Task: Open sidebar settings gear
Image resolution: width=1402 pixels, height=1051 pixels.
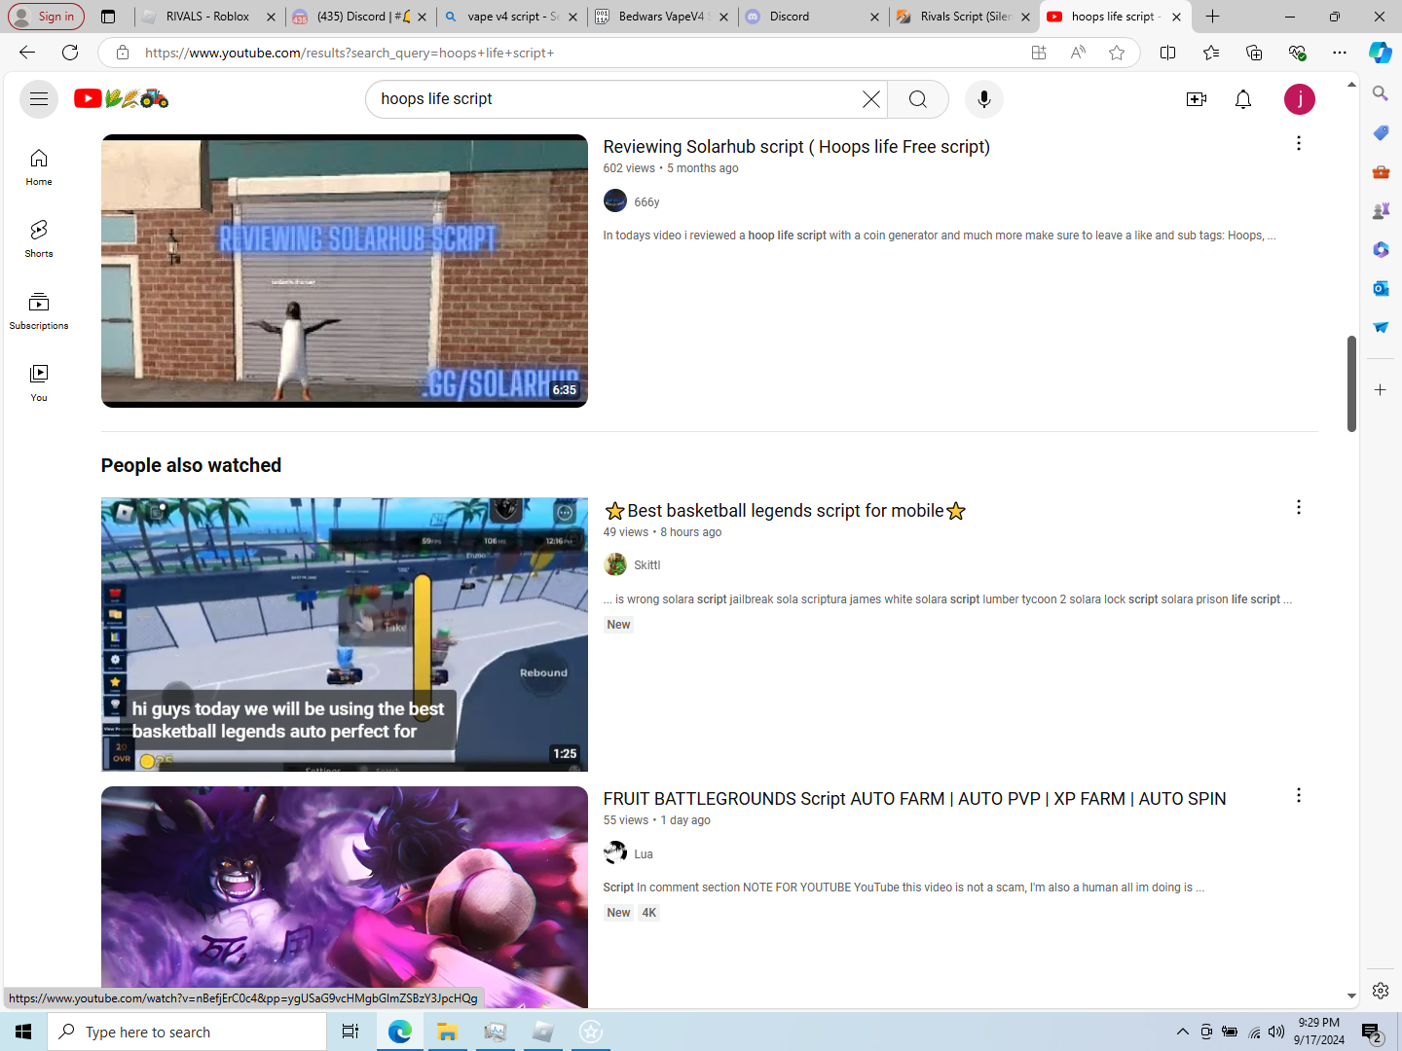Action: click(x=1381, y=991)
